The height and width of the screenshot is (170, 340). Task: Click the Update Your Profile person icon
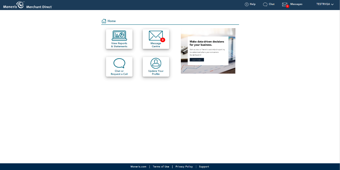(x=156, y=63)
